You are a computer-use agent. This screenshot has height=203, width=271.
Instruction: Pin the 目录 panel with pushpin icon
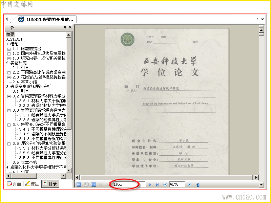(65, 27)
